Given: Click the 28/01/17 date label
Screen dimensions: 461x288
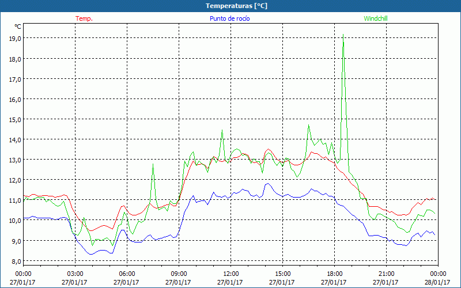Looking at the screenshot, I should click(438, 282).
